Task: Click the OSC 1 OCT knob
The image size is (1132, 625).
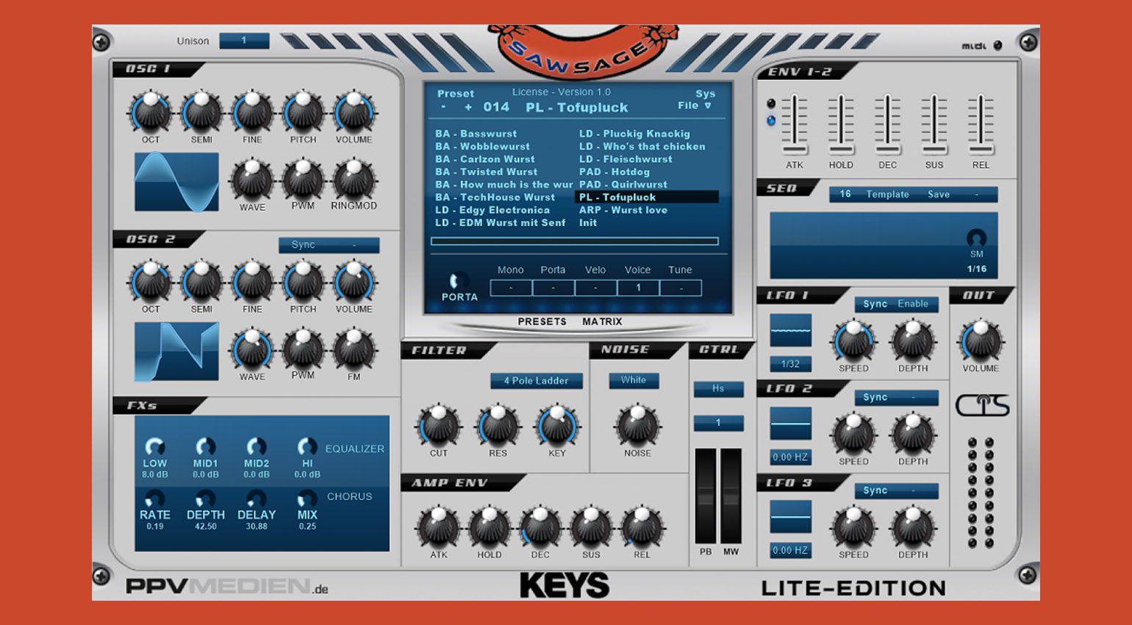Action: coord(151,113)
